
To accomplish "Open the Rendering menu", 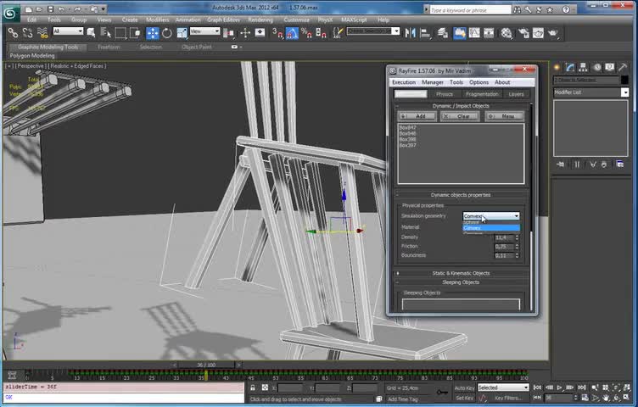I will [x=260, y=20].
